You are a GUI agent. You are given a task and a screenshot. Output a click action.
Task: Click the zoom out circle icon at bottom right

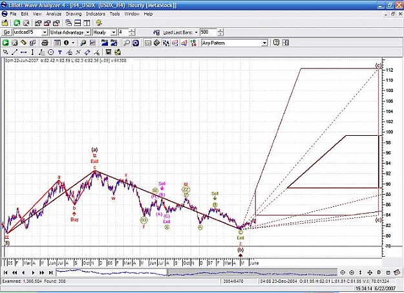point(343,272)
